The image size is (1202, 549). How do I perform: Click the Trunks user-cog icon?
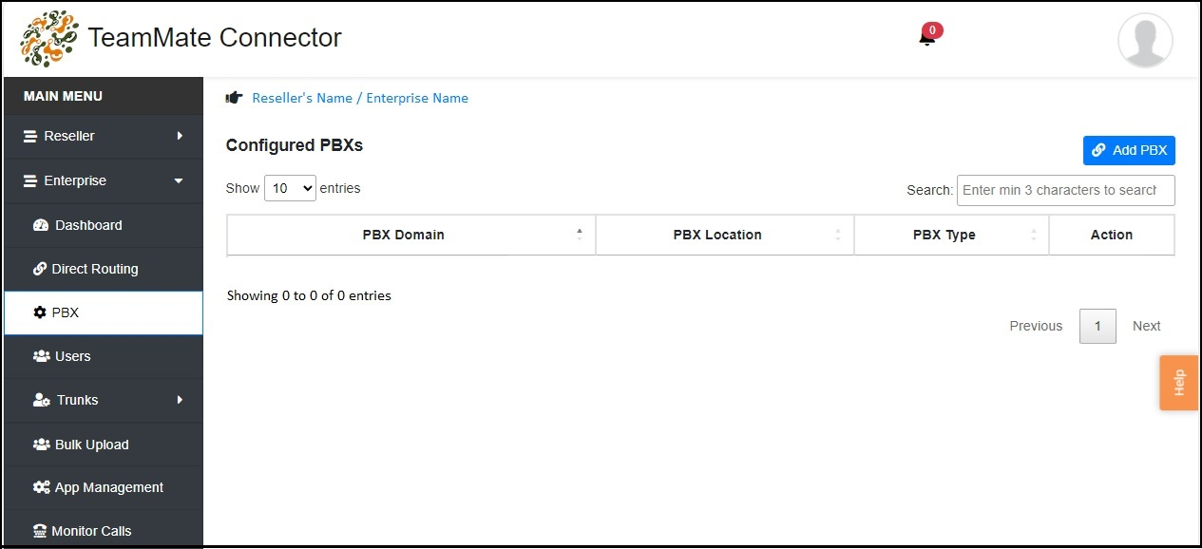42,400
